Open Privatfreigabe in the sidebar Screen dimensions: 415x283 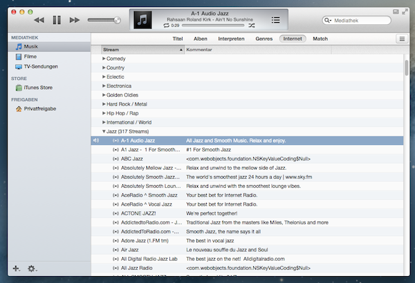click(49, 108)
